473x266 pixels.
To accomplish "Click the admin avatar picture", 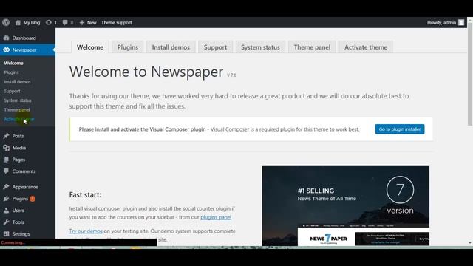I will click(461, 23).
